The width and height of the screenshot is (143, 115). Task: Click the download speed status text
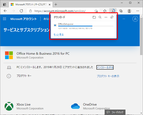coord(75,28)
